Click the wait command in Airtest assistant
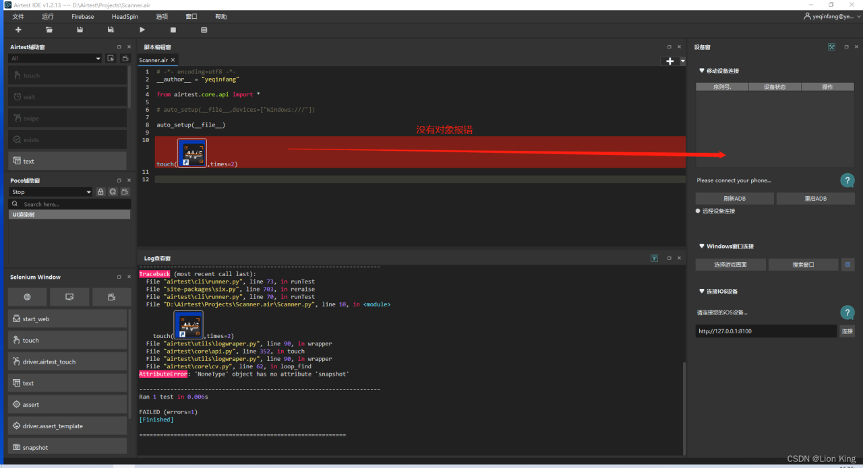The height and width of the screenshot is (468, 863). pos(67,97)
